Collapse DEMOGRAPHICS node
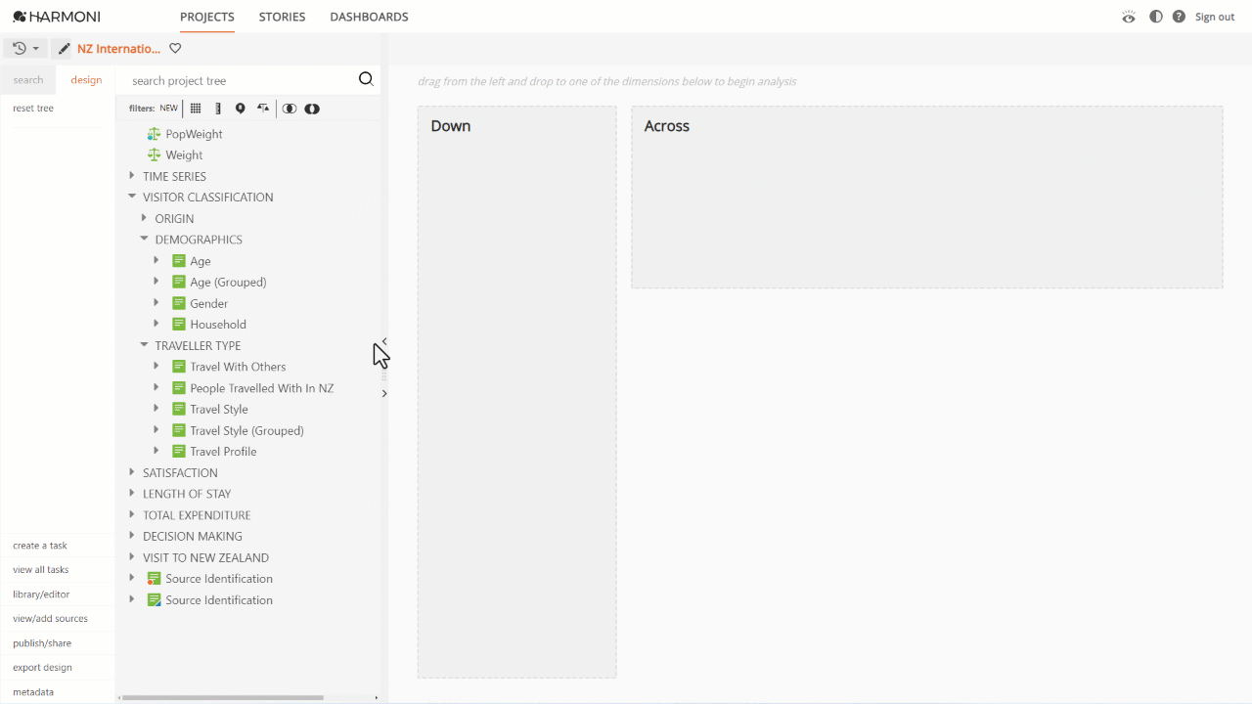1252x704 pixels. coord(144,239)
